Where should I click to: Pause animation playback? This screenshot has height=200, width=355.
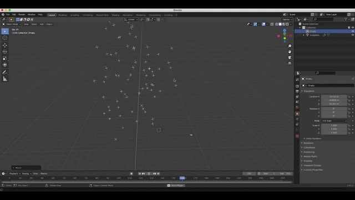(x=149, y=174)
